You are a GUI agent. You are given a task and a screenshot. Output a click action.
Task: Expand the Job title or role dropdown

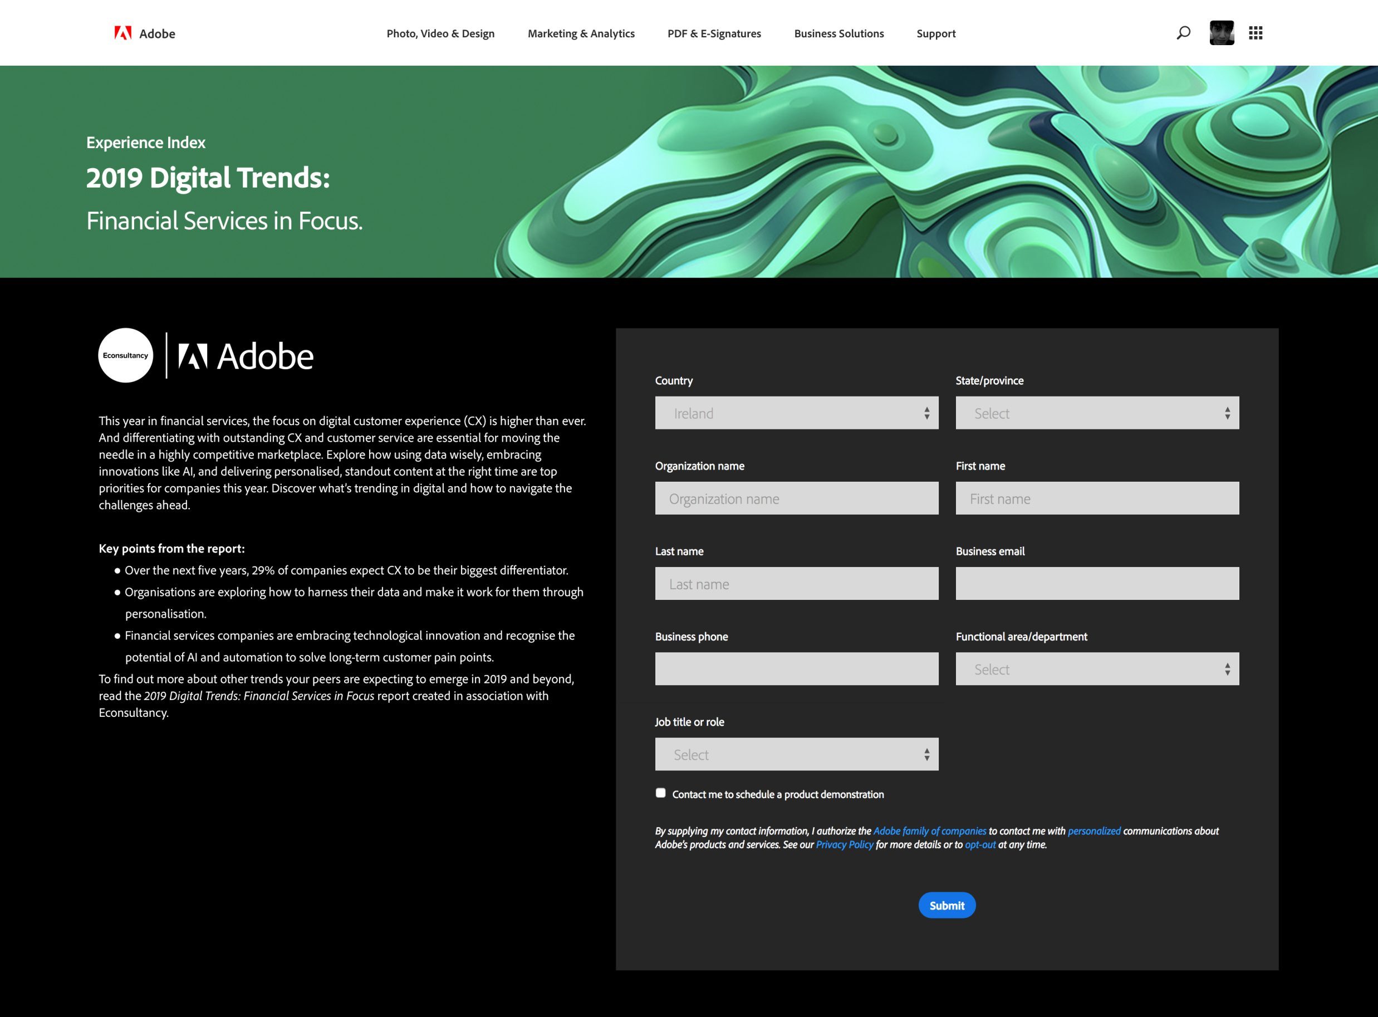796,754
